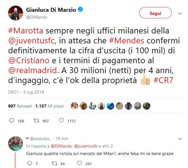Expand the tweet options chevron beside Segui
The width and height of the screenshot is (188, 168).
click(x=180, y=14)
